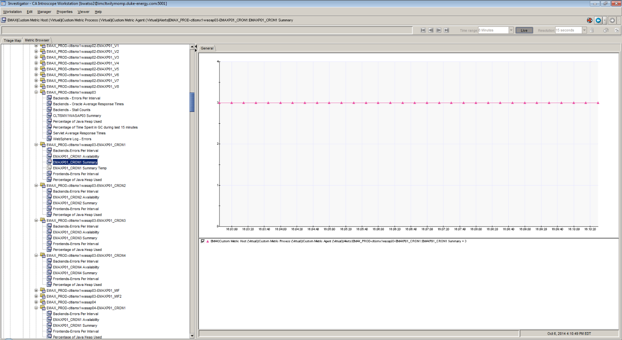Click the clock history icon in the toolbar
Image resolution: width=622 pixels, height=340 pixels.
(606, 30)
